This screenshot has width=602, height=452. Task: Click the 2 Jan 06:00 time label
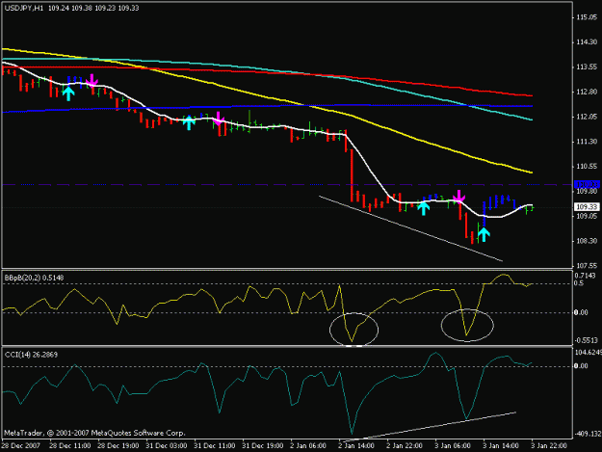308,446
